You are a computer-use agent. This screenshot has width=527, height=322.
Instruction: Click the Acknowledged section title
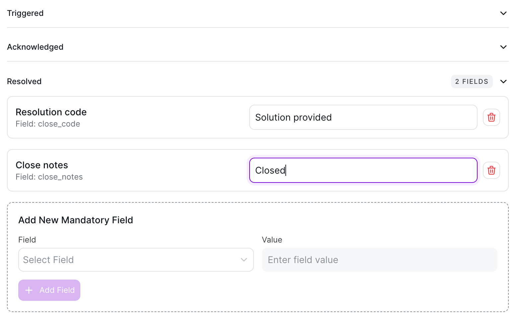(x=35, y=47)
